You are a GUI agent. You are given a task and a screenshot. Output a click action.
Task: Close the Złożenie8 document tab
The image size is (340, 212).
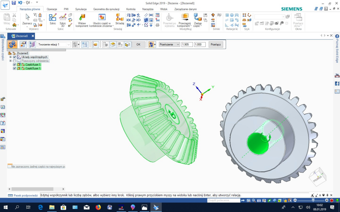(33, 36)
